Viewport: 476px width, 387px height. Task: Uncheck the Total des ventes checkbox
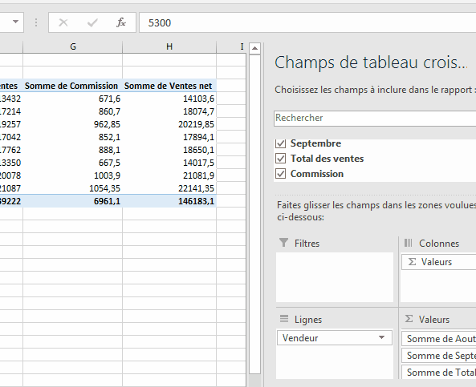click(x=280, y=159)
